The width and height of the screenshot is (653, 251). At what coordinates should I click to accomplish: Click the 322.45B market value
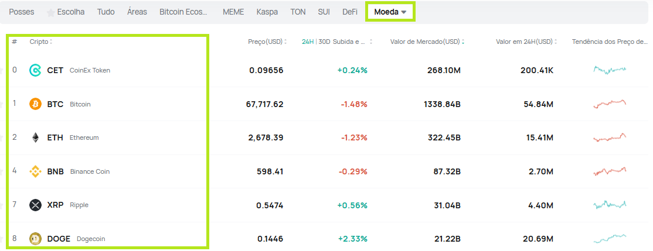[x=444, y=137]
